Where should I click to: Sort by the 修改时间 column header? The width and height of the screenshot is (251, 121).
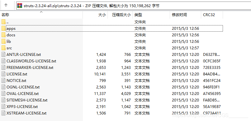185,15
